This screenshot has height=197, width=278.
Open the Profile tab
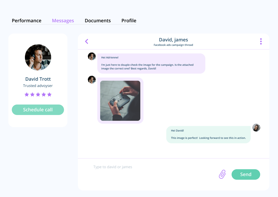[x=129, y=20]
